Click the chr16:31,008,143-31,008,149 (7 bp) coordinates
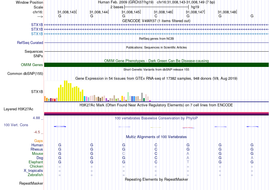 click(x=186, y=2)
